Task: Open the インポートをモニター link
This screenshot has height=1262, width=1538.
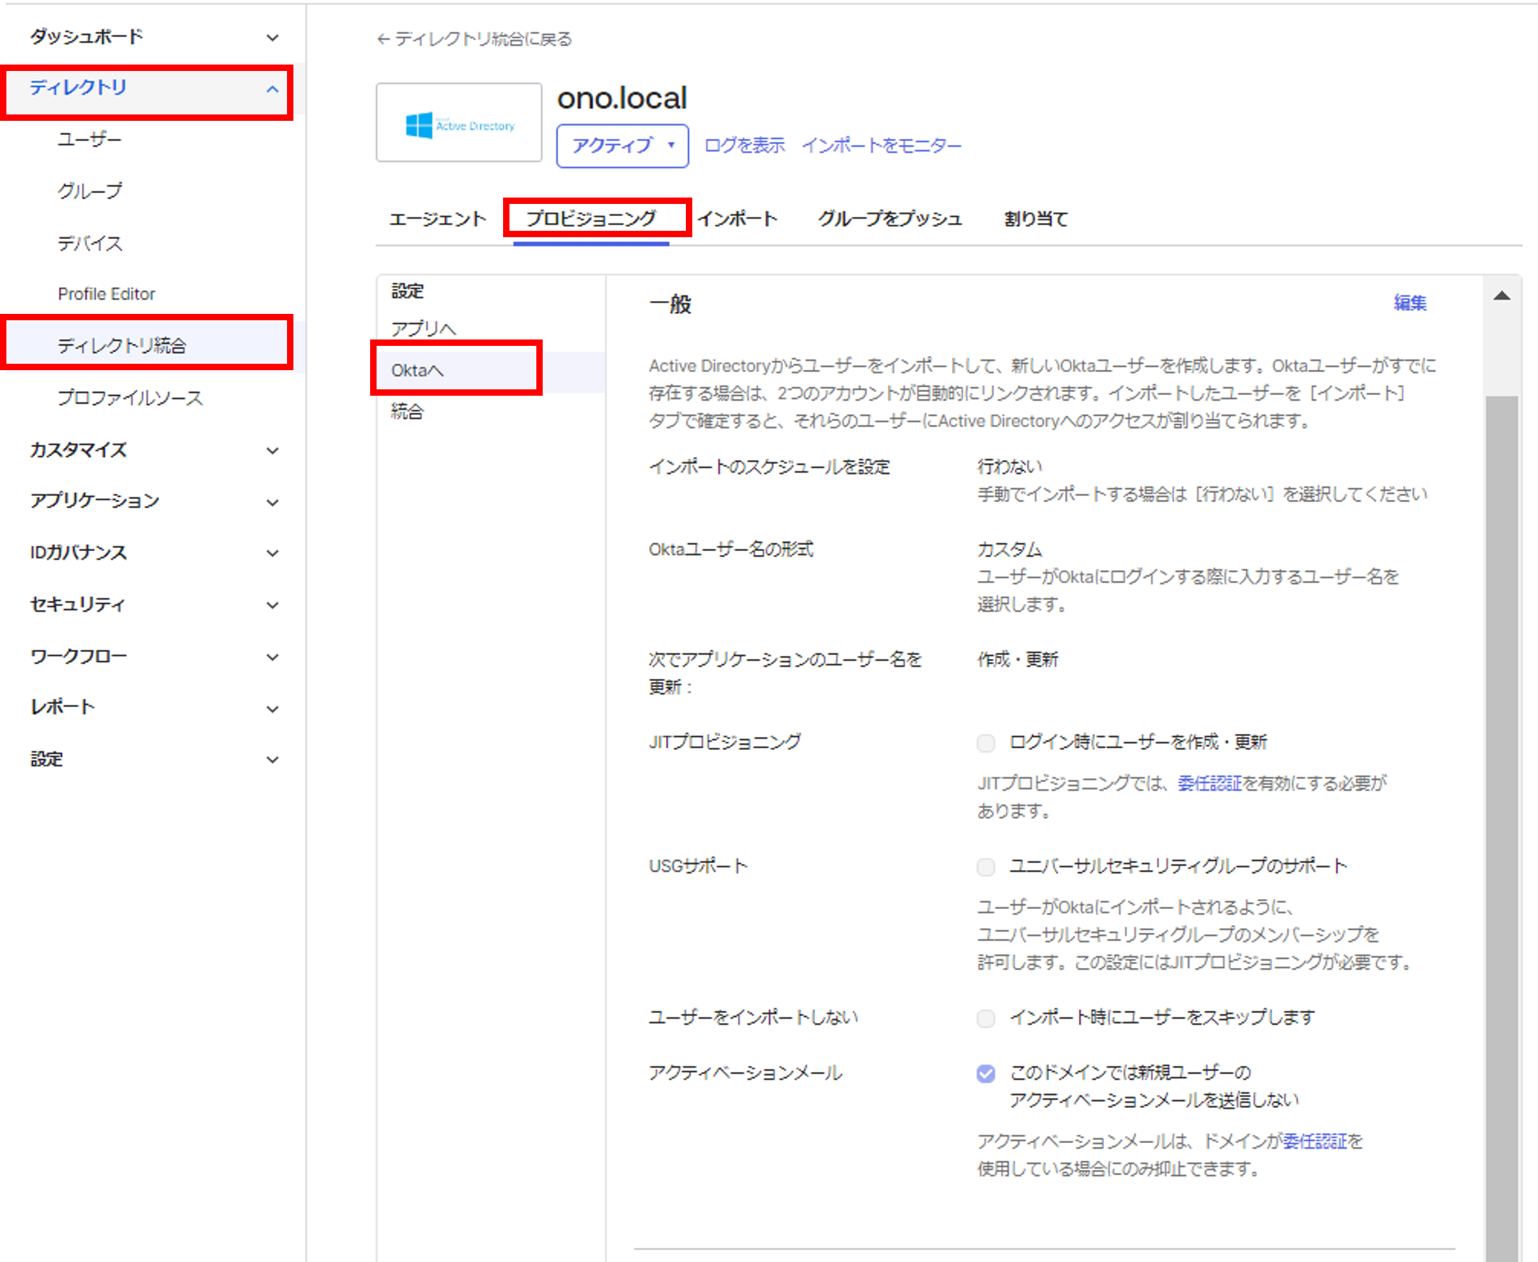Action: pos(881,145)
